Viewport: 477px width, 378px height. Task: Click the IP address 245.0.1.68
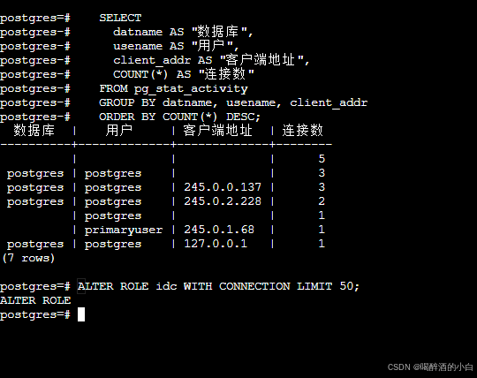pos(219,230)
